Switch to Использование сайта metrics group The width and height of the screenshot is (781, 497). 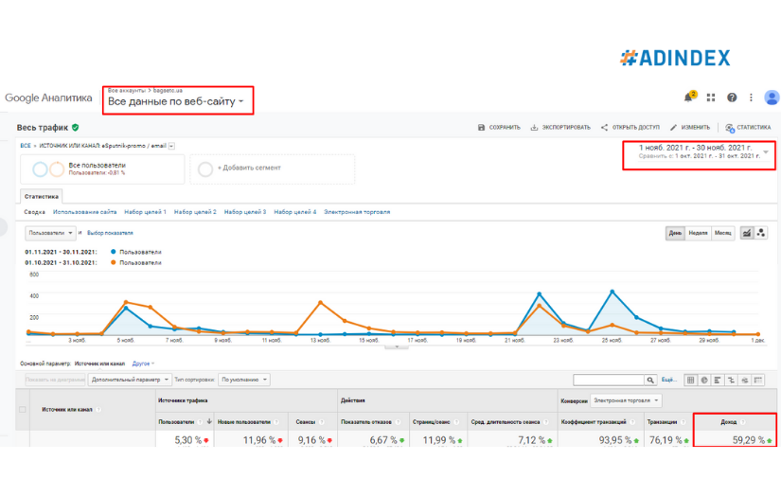pyautogui.click(x=84, y=212)
